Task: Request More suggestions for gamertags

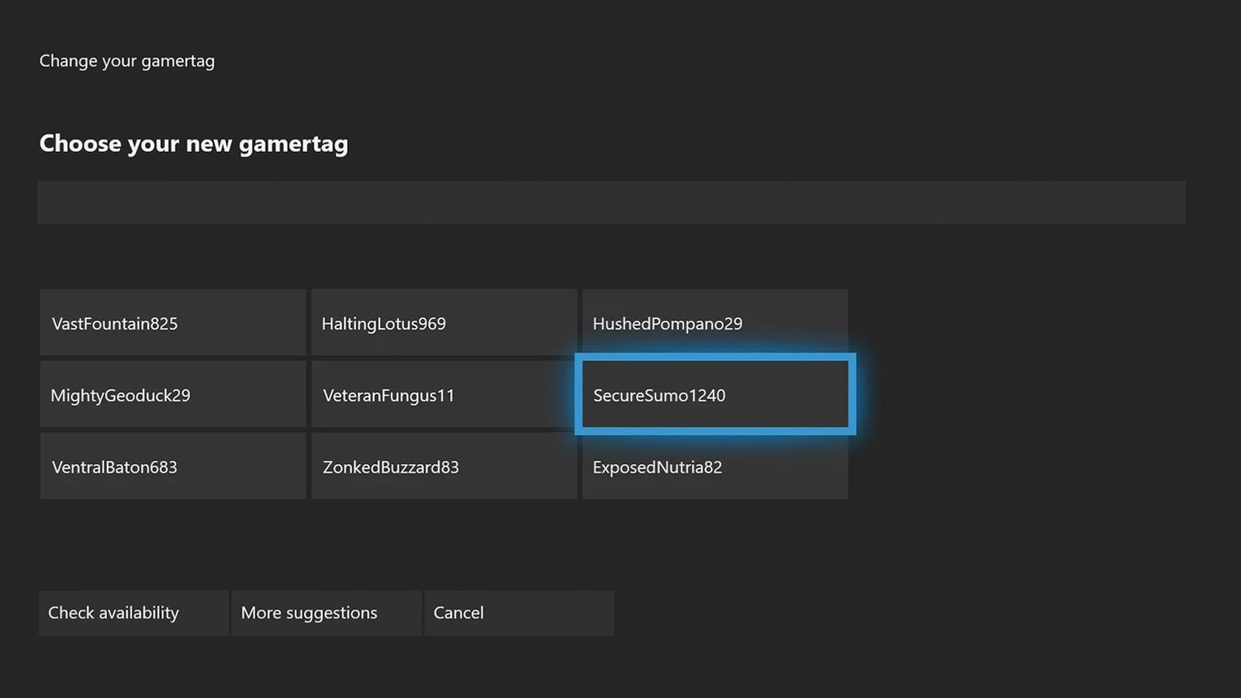Action: click(326, 613)
